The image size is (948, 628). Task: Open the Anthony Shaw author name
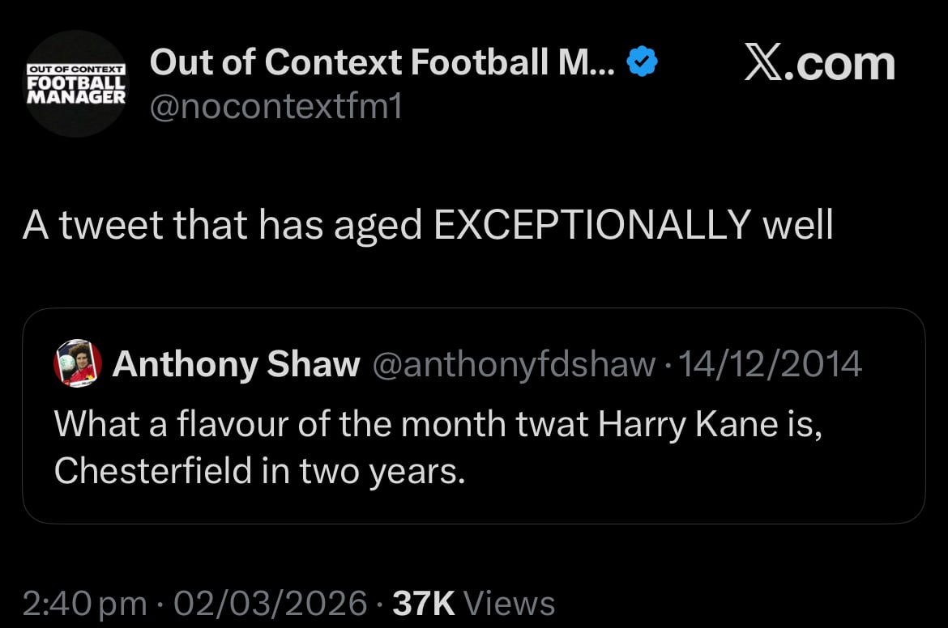236,364
